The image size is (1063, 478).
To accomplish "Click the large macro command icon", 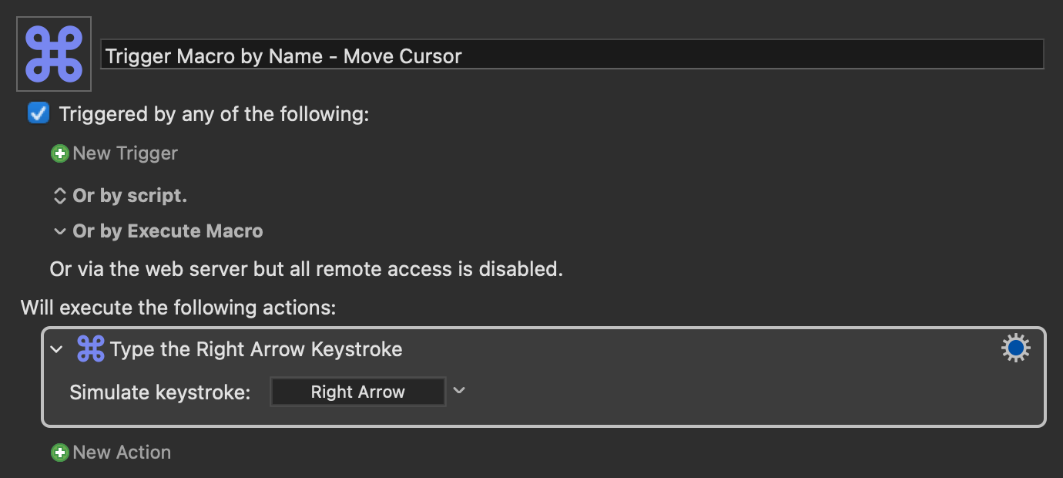I will (54, 54).
